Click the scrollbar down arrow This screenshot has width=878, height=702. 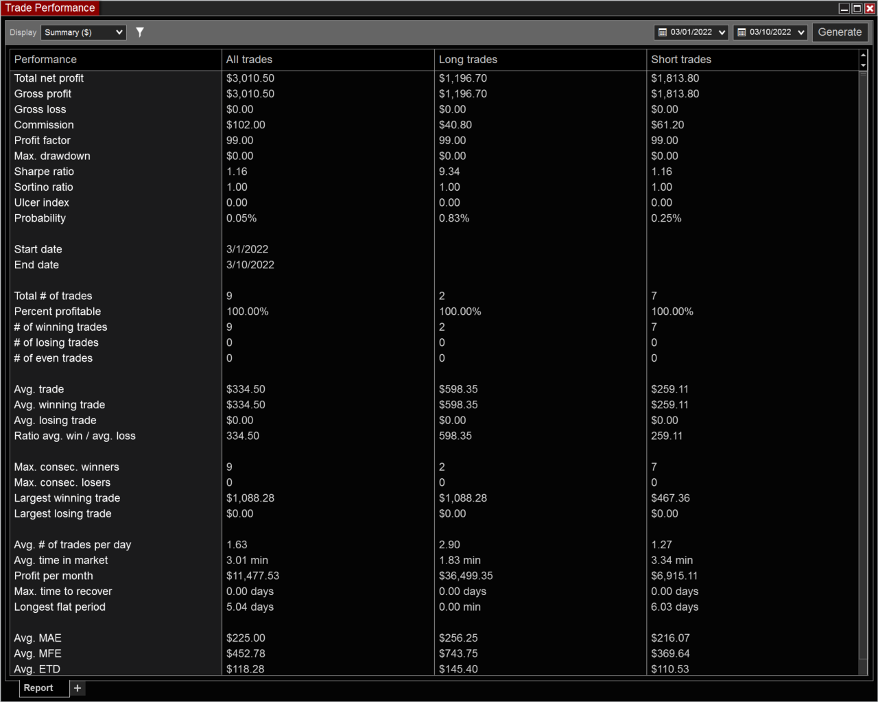(863, 65)
